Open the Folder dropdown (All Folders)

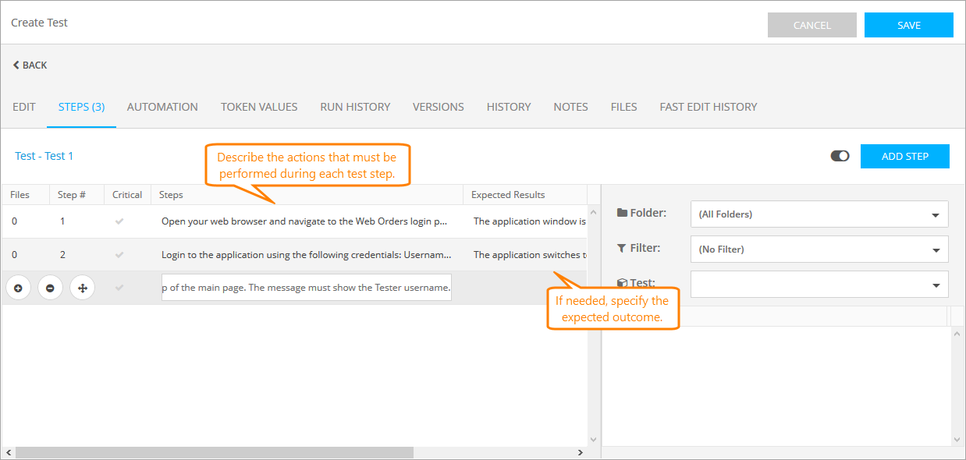[819, 214]
